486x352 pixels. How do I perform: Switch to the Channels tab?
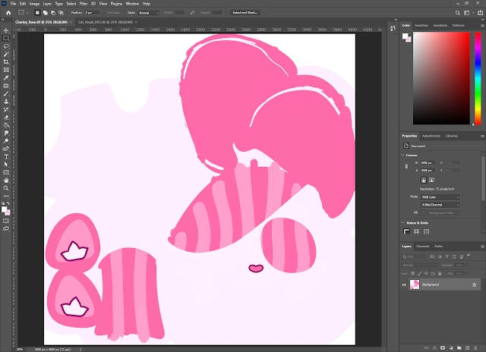point(423,247)
